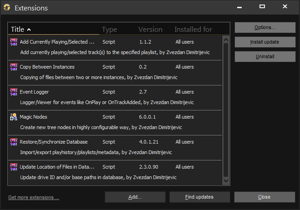Click the MediaMonkey icon in title bar

click(7, 8)
